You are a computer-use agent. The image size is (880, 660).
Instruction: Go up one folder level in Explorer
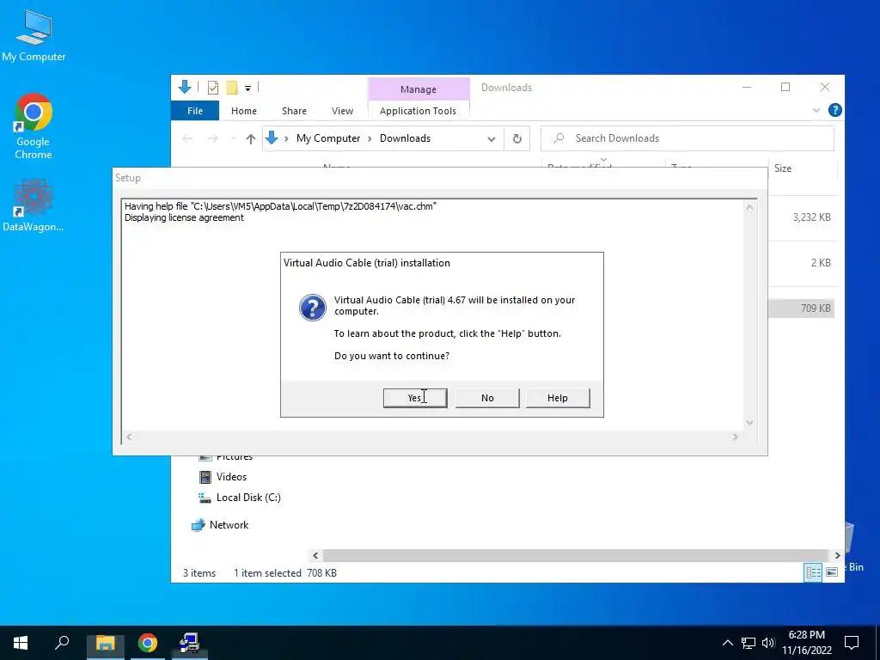pyautogui.click(x=251, y=138)
